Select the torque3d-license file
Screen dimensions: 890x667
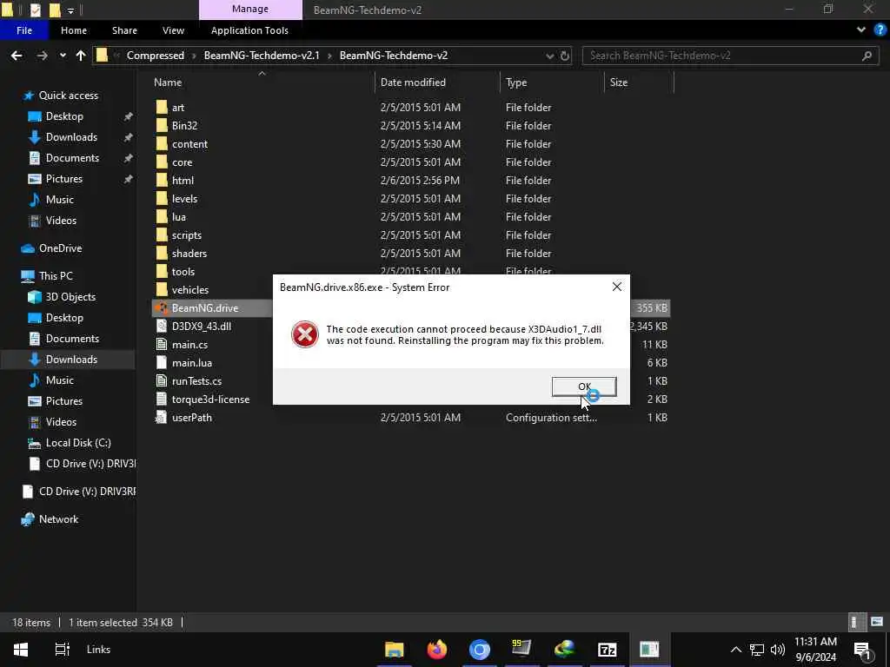click(210, 400)
